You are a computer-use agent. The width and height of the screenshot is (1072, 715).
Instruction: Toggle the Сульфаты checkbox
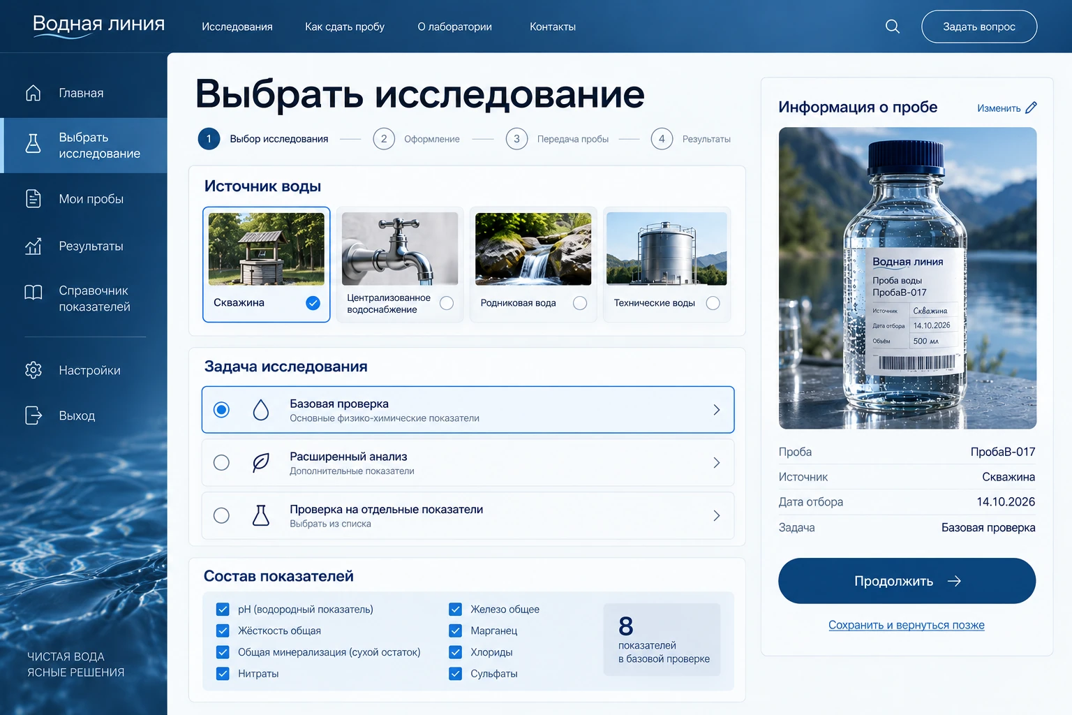(455, 674)
